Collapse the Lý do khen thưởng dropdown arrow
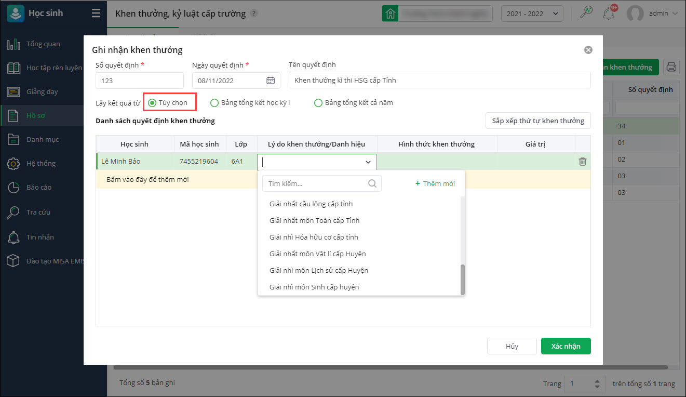This screenshot has height=397, width=686. pos(368,162)
